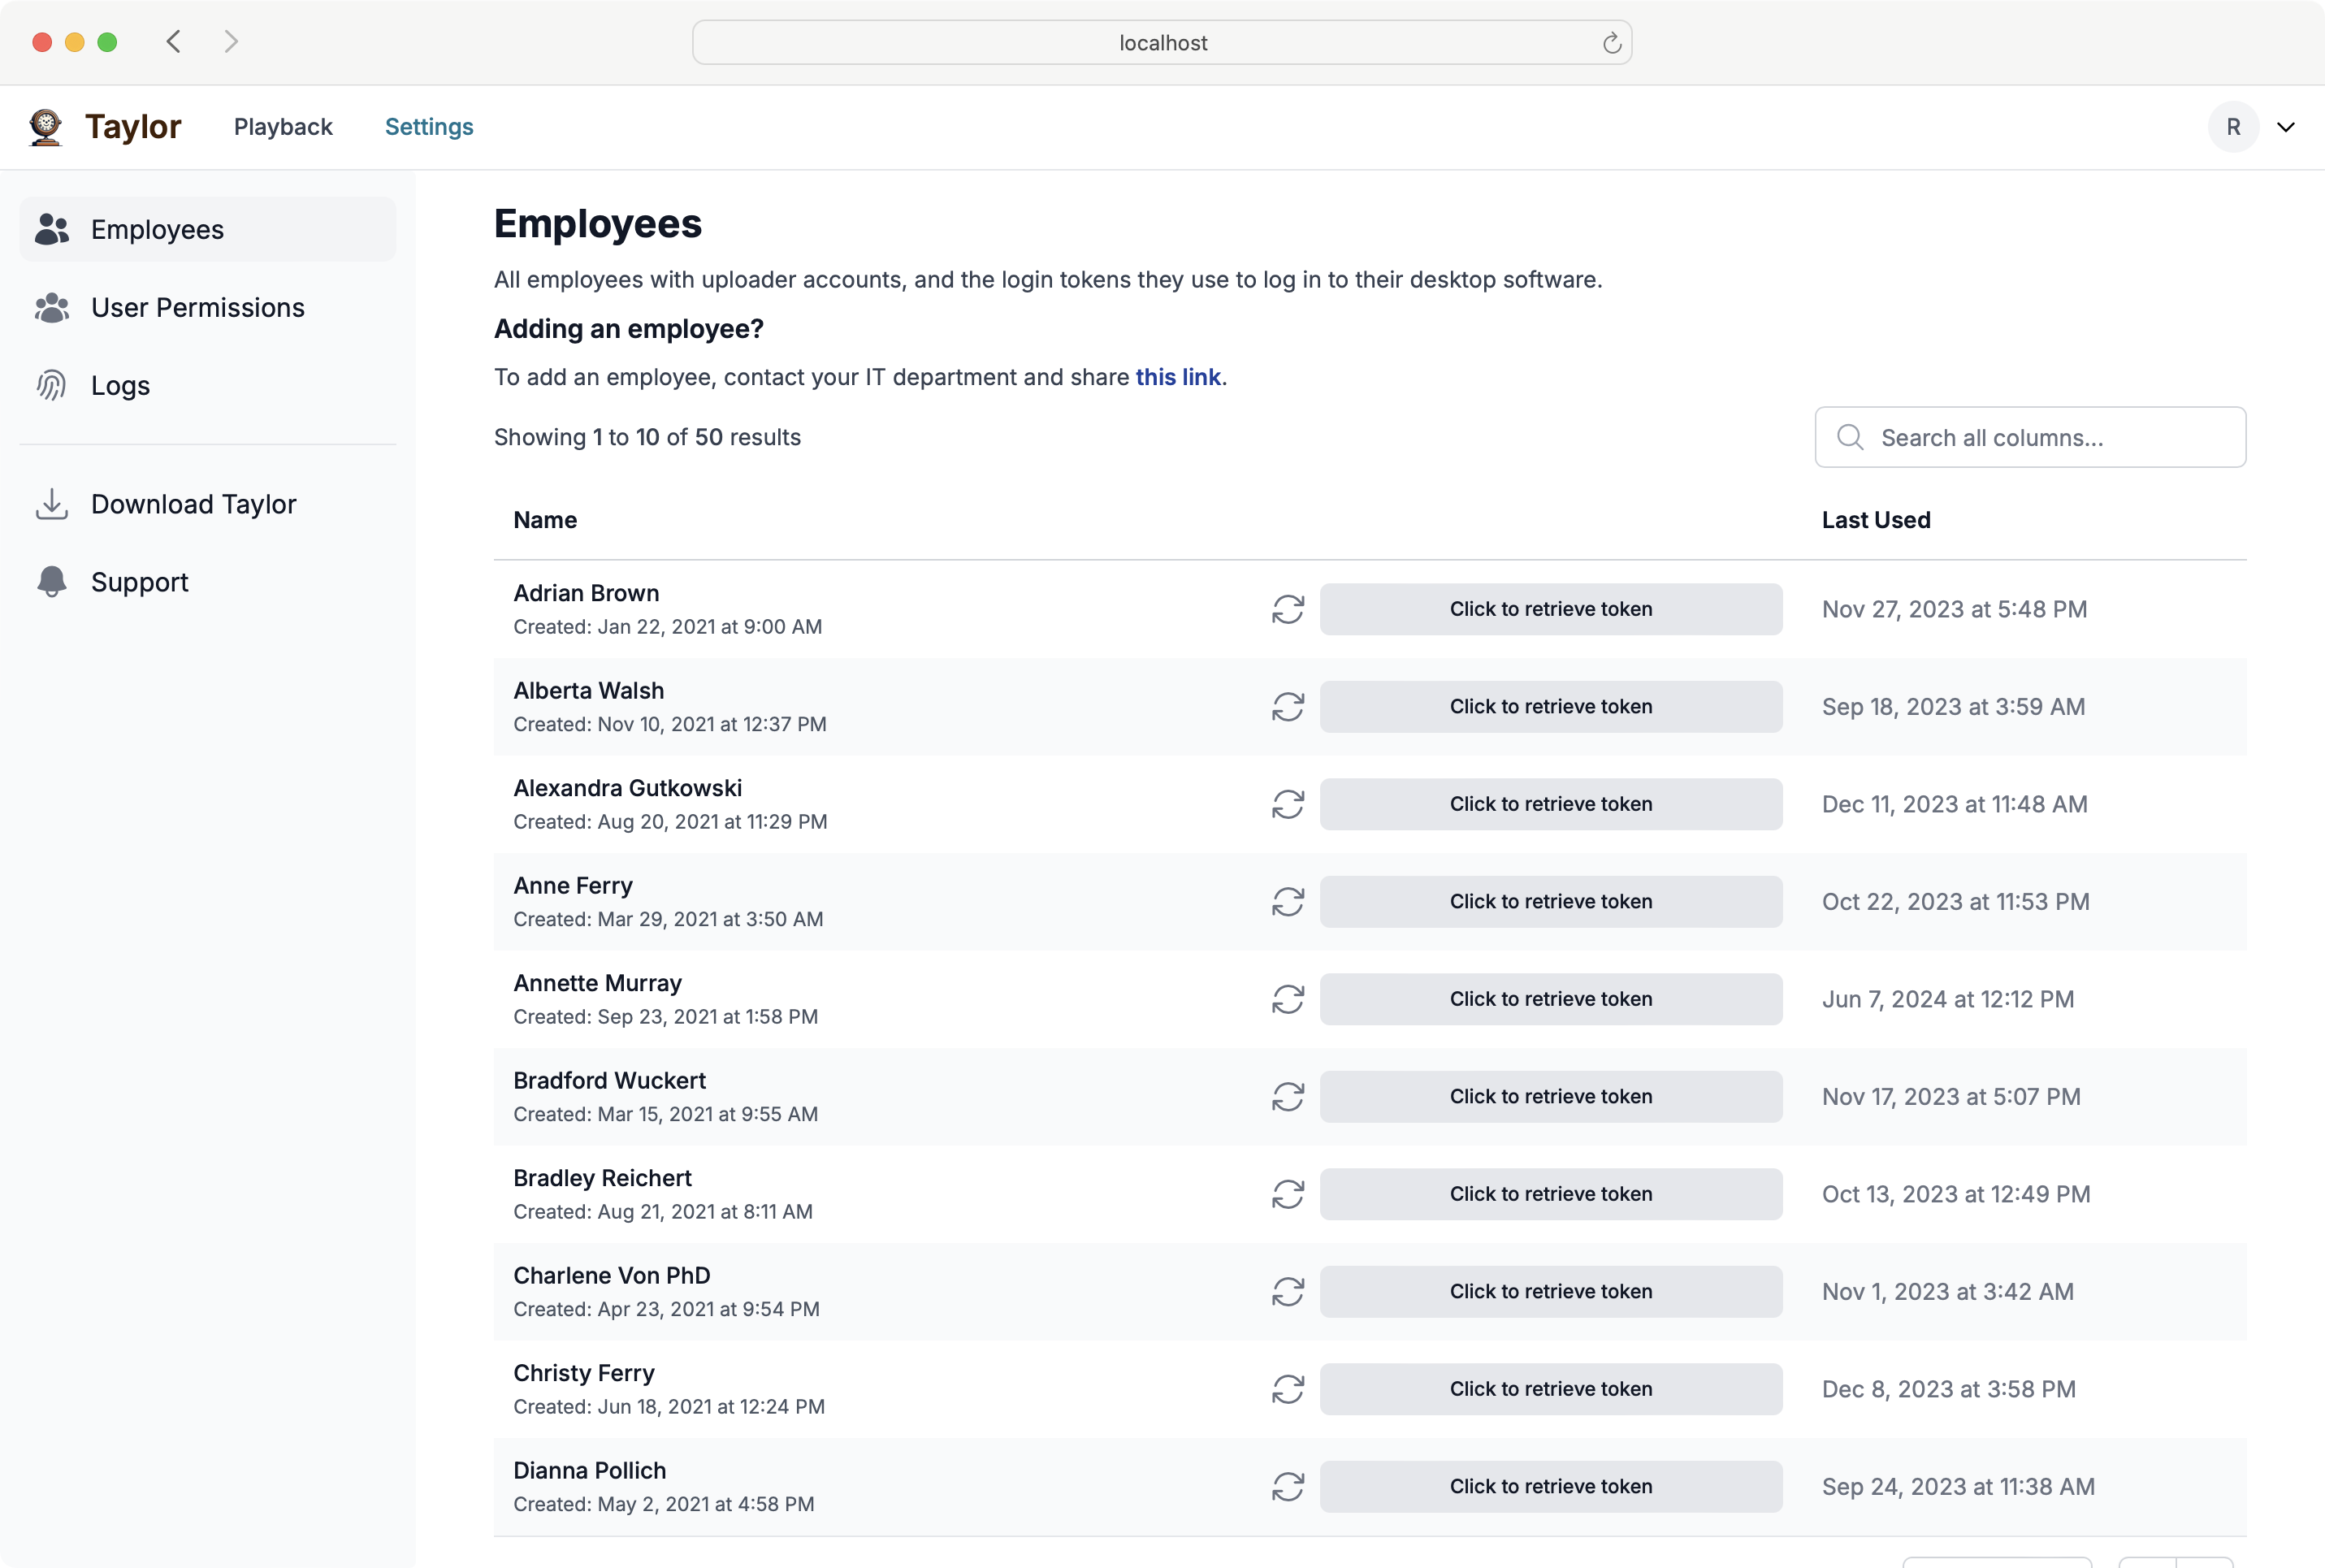
Task: Click refresh token icon for Christy Ferry
Action: (1287, 1389)
